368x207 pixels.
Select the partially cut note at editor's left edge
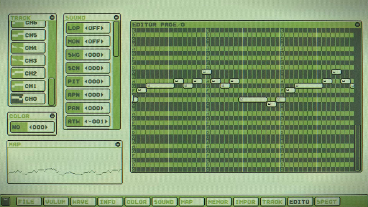(x=135, y=99)
